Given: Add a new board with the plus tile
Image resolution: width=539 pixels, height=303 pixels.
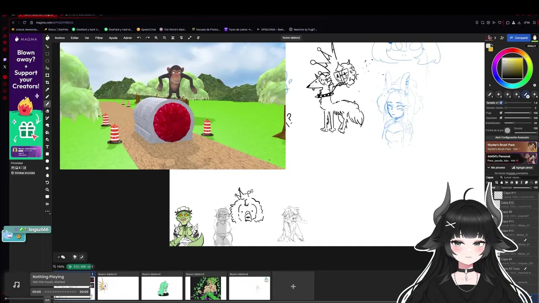Looking at the screenshot, I should coord(293,287).
